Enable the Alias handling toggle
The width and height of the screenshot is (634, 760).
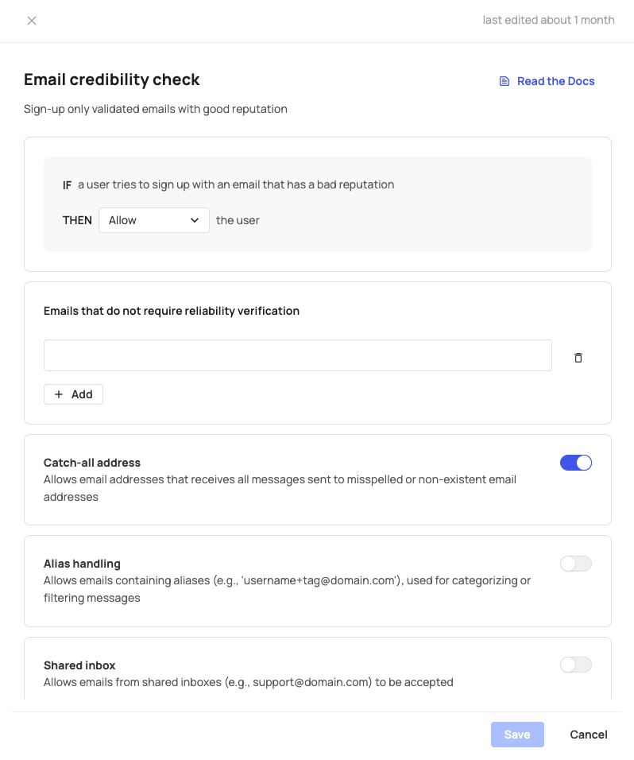576,563
